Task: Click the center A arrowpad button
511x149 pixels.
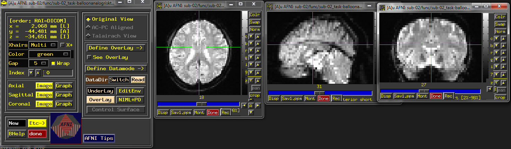Action: point(251,105)
